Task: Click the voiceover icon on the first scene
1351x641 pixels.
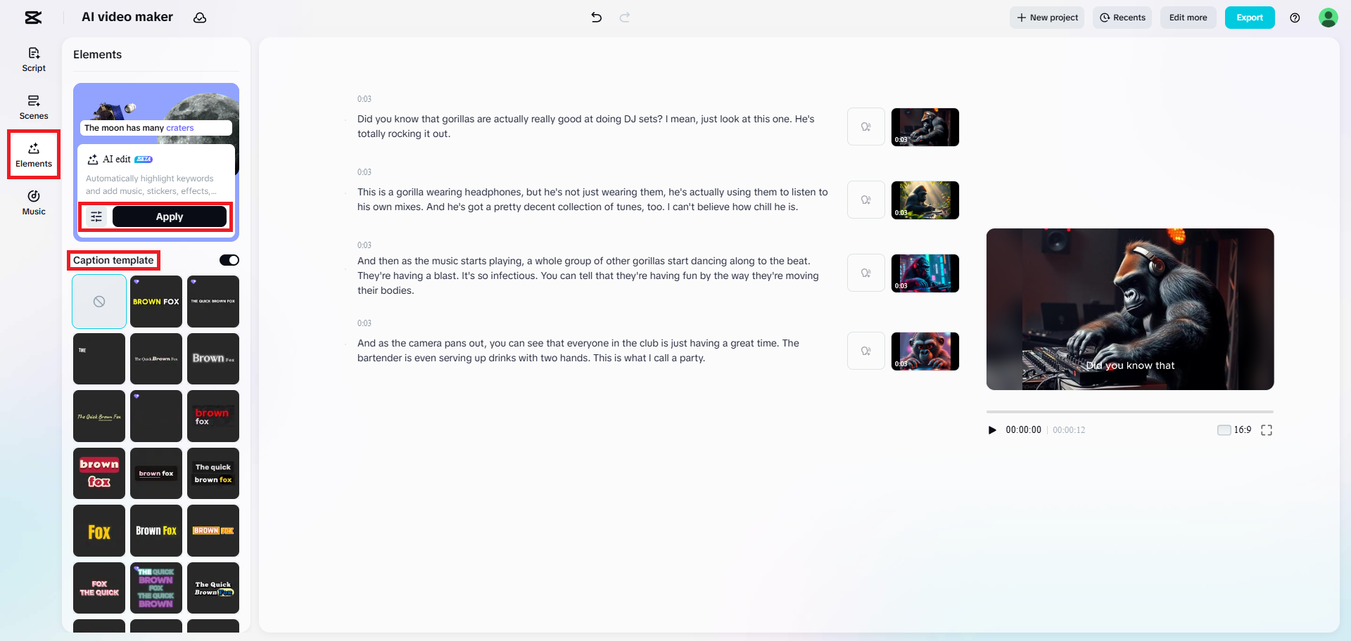Action: point(865,127)
